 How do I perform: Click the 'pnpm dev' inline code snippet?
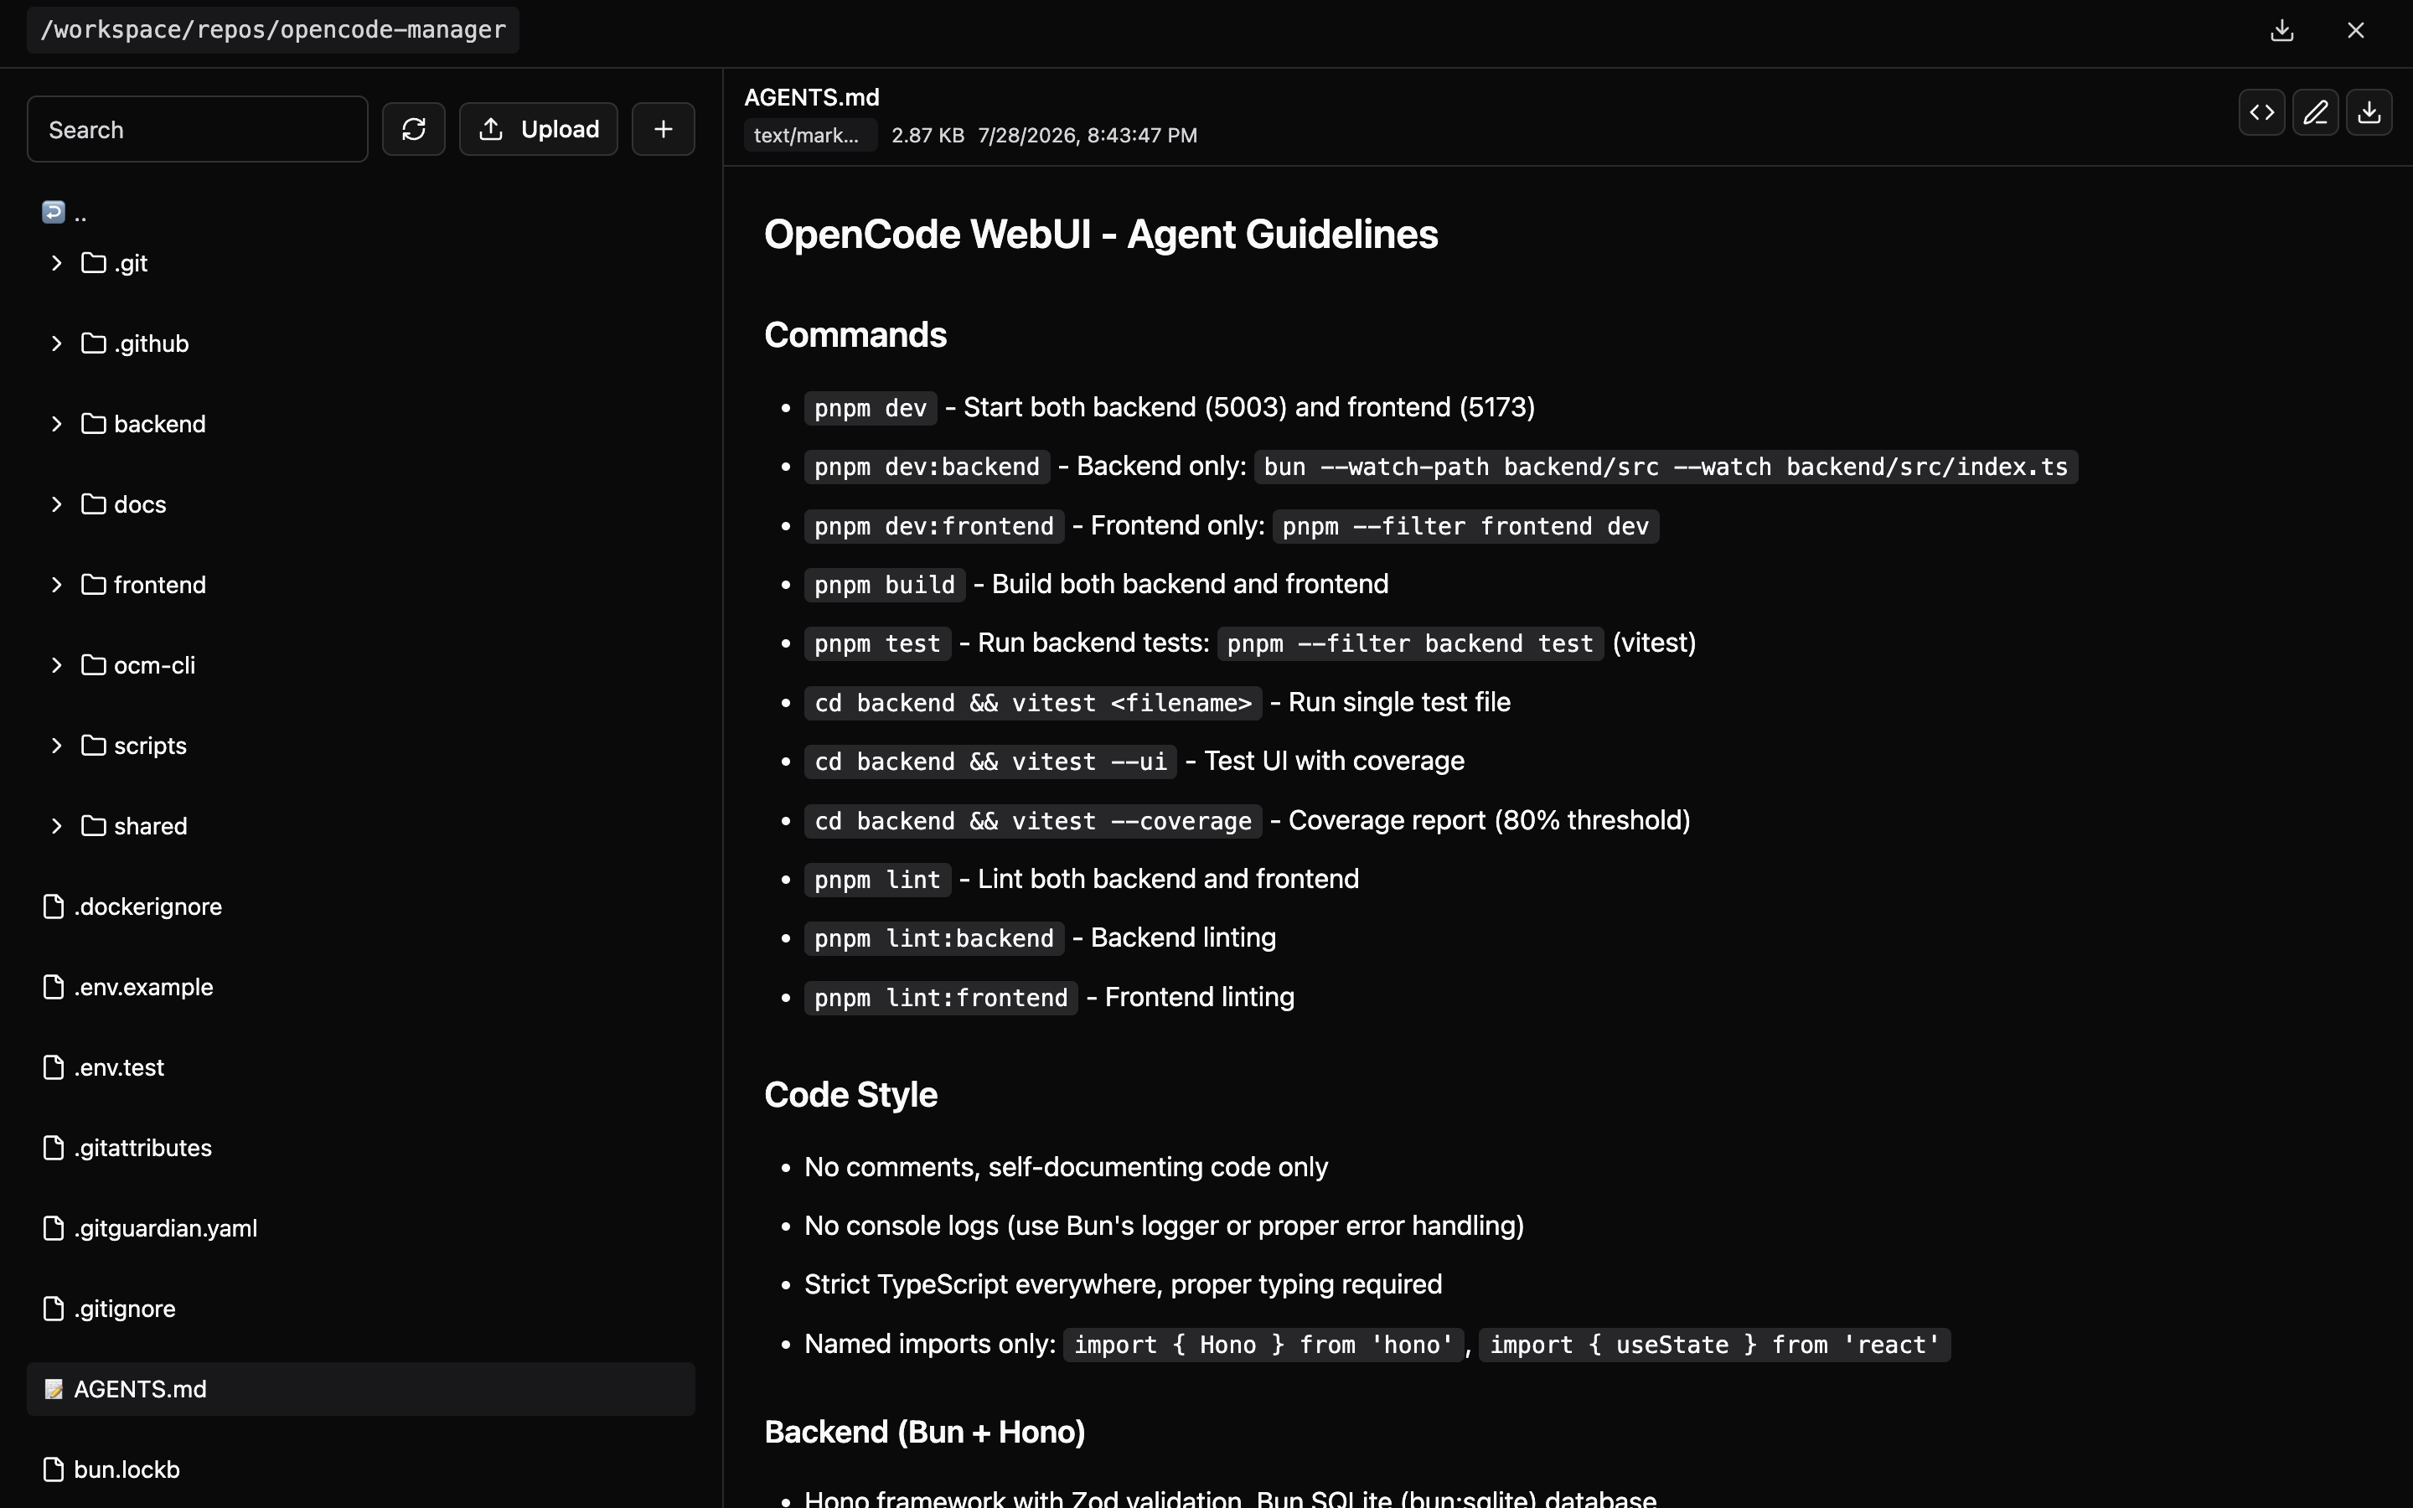(871, 408)
